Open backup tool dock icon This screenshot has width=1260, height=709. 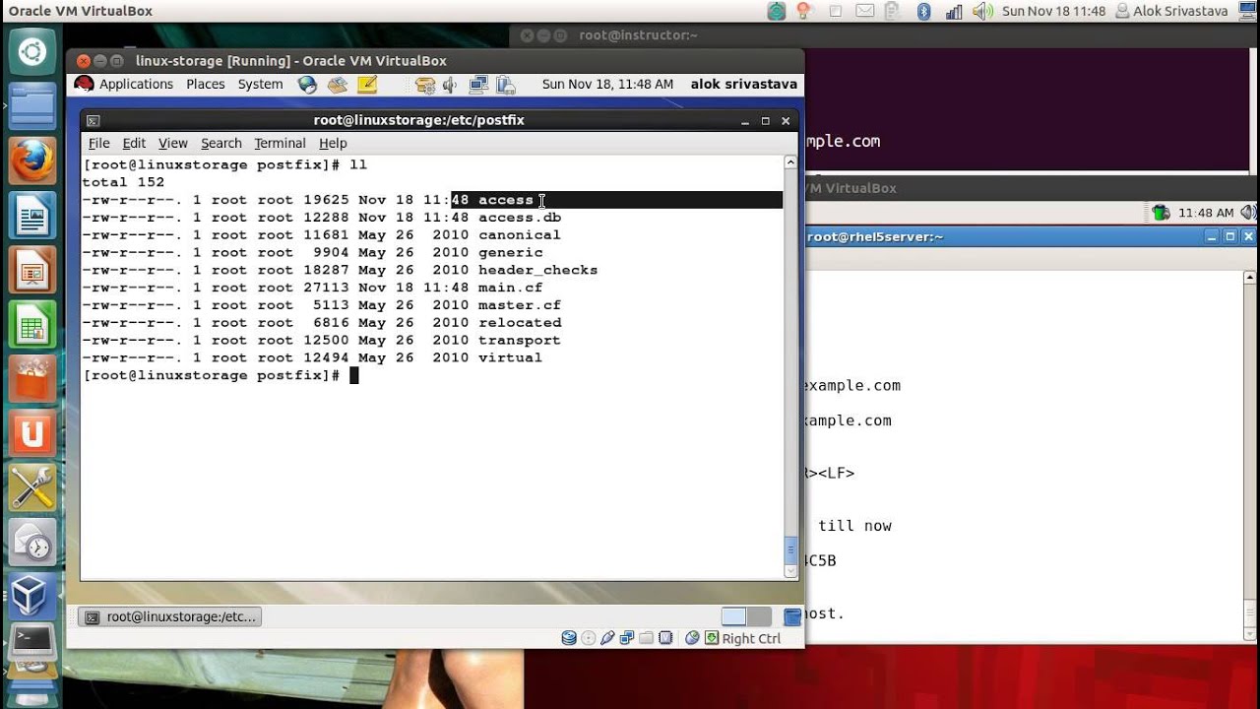pyautogui.click(x=31, y=541)
